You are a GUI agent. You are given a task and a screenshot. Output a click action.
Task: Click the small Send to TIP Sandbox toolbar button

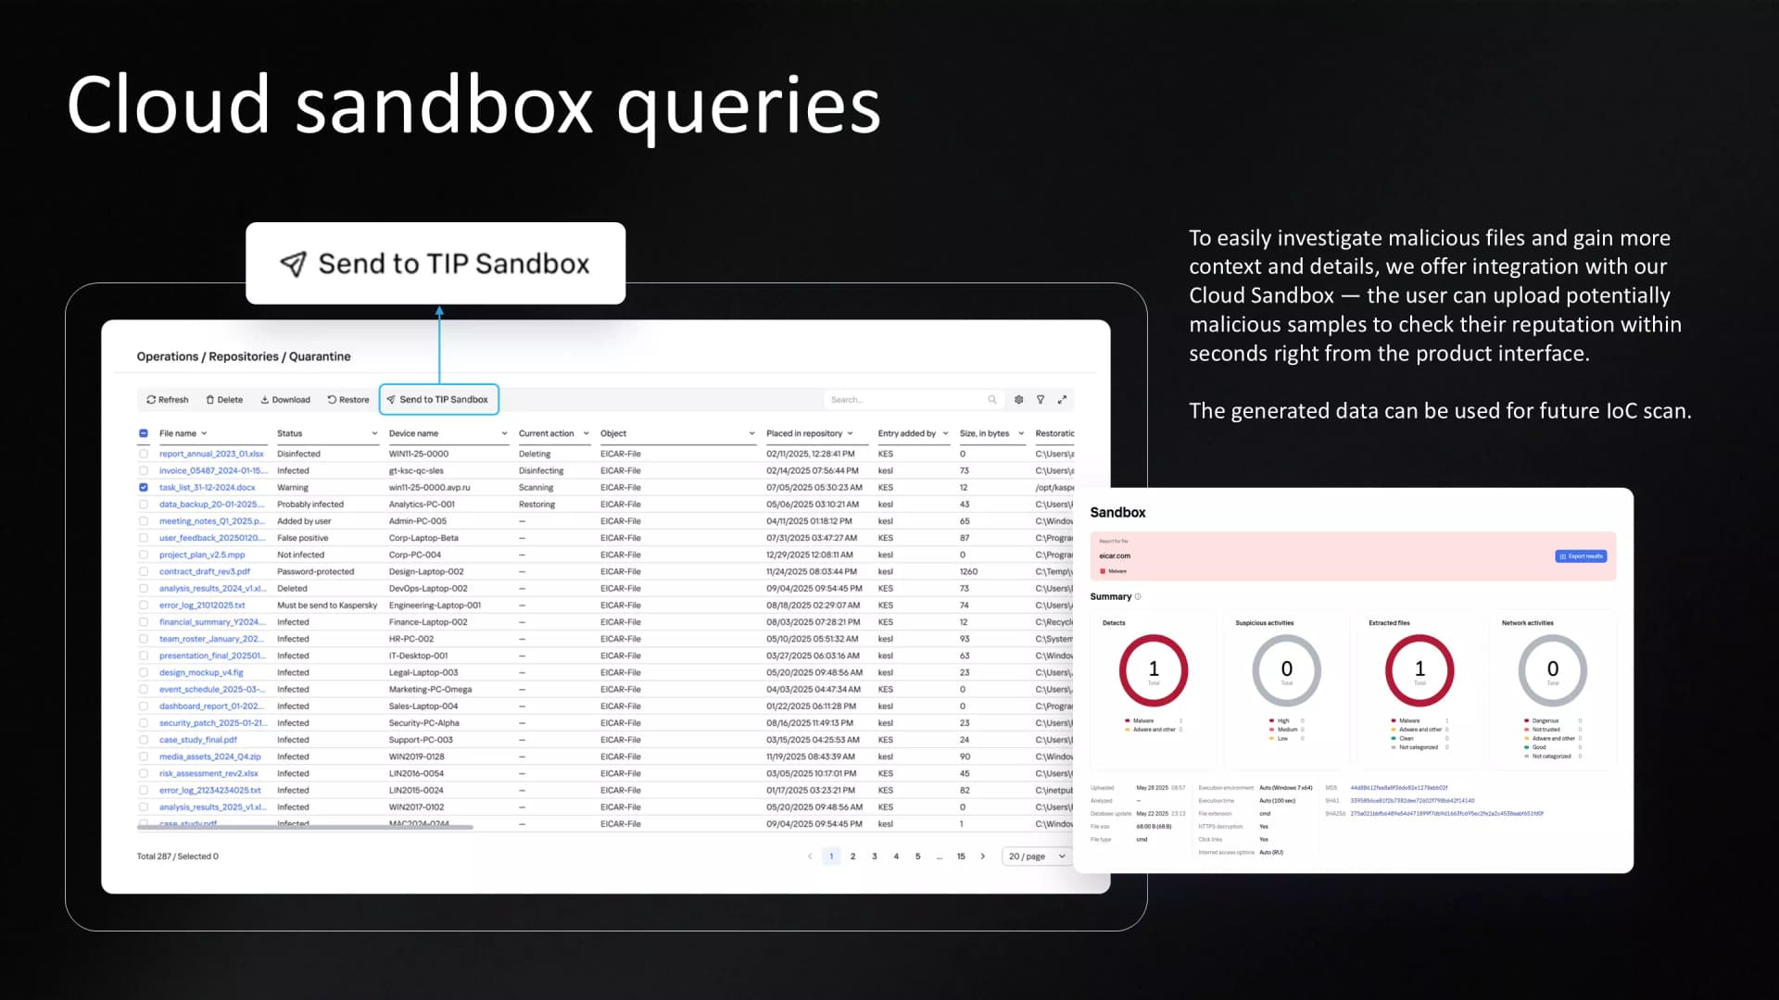pyautogui.click(x=438, y=400)
